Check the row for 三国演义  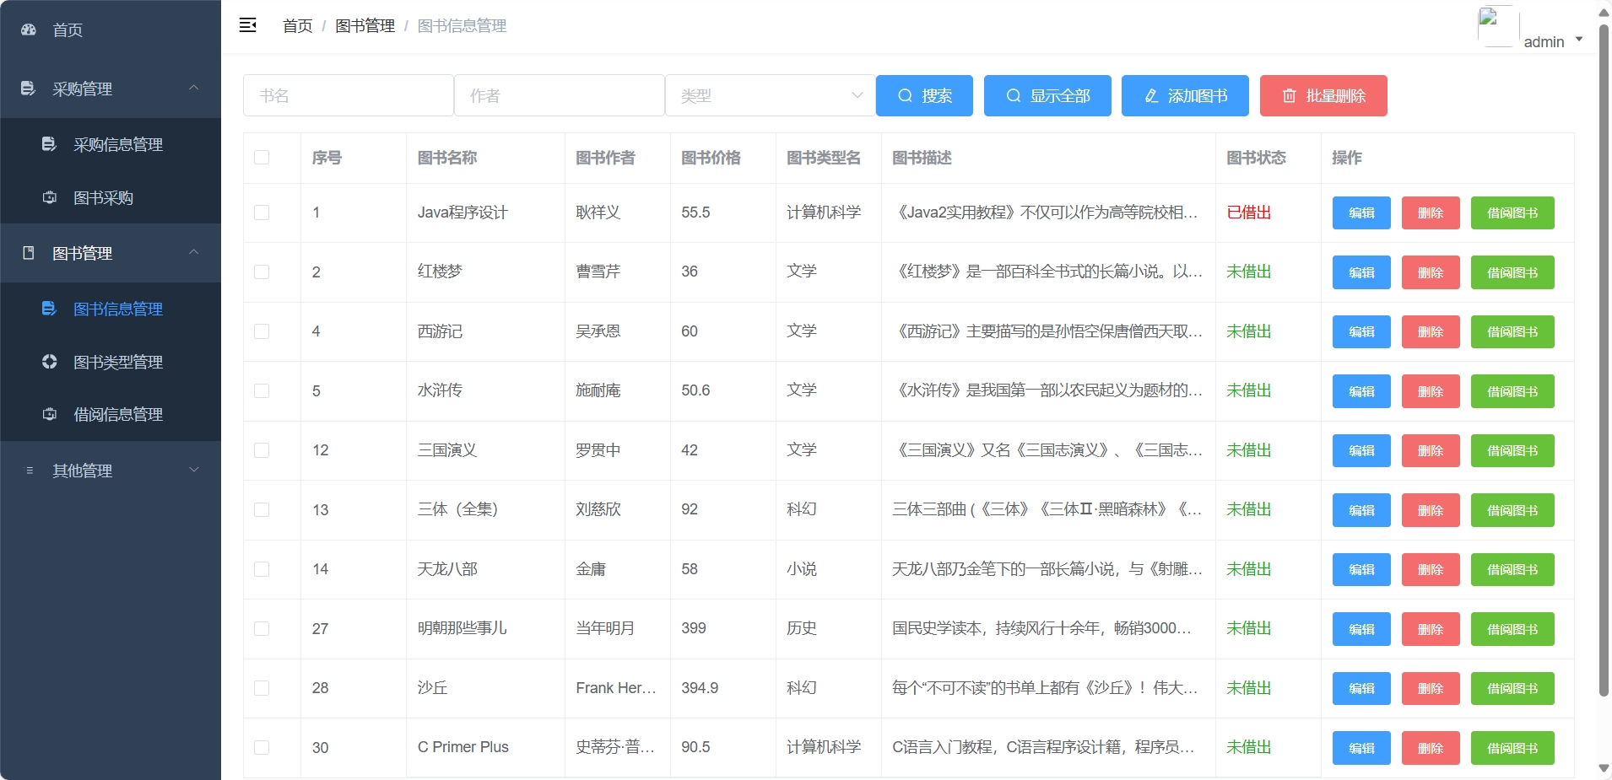coord(262,450)
